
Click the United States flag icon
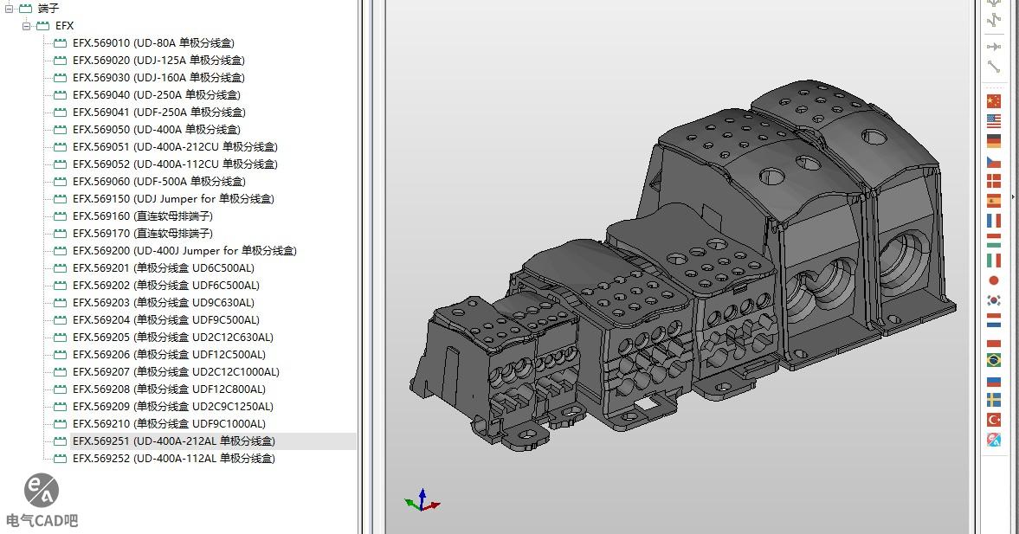993,121
